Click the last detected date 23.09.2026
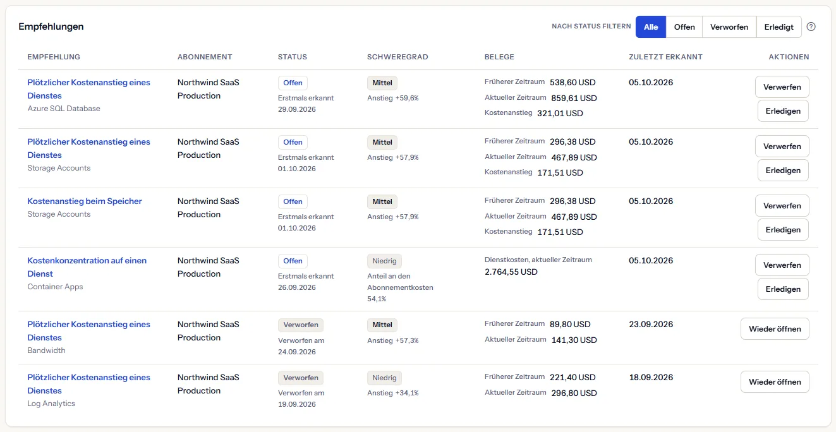This screenshot has height=432, width=836. [x=651, y=325]
